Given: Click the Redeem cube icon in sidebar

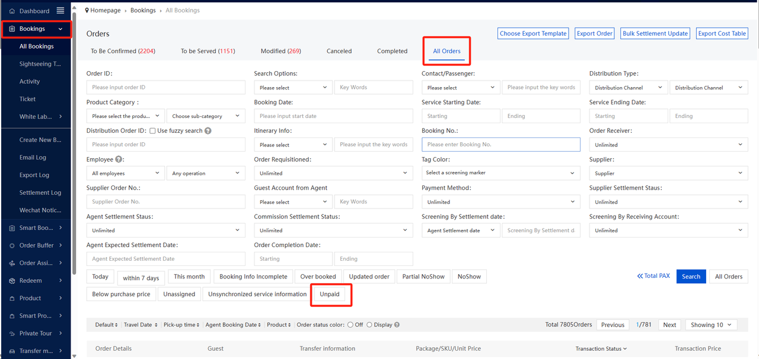Looking at the screenshot, I should (x=12, y=281).
